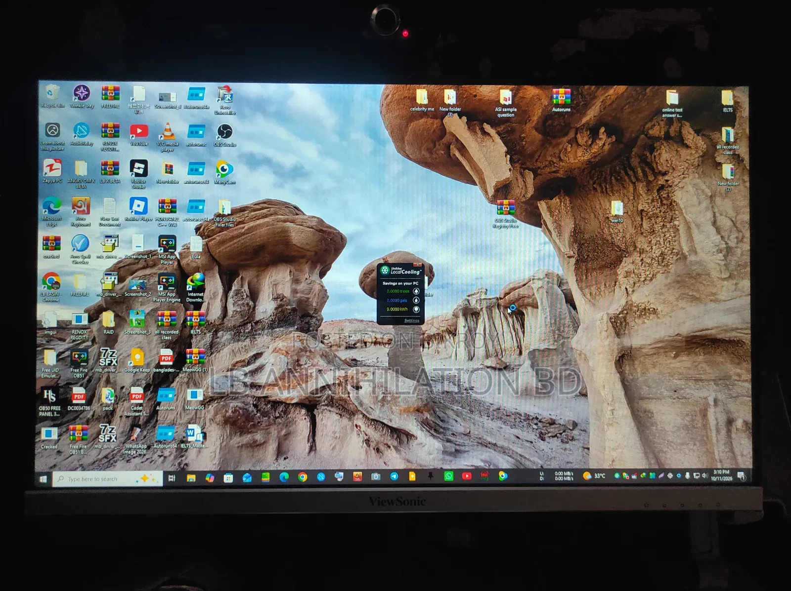Select the Roblox Studio desktop icon
Image resolution: width=791 pixels, height=591 pixels.
point(138,174)
